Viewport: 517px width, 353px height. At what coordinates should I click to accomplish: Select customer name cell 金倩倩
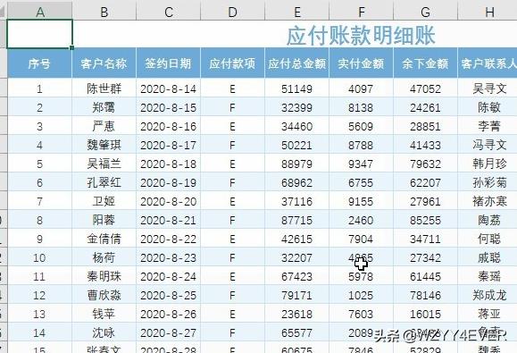(x=104, y=239)
